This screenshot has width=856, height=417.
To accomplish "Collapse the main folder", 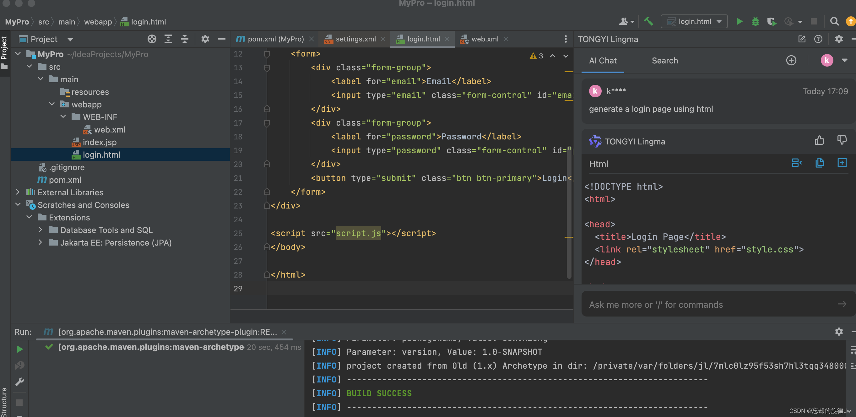I will (41, 79).
